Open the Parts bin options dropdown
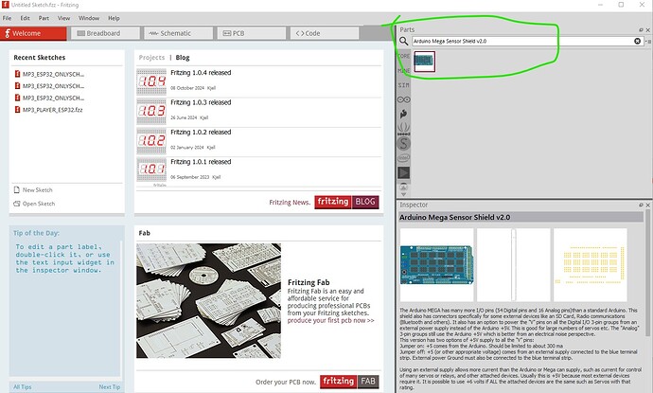 pos(648,42)
